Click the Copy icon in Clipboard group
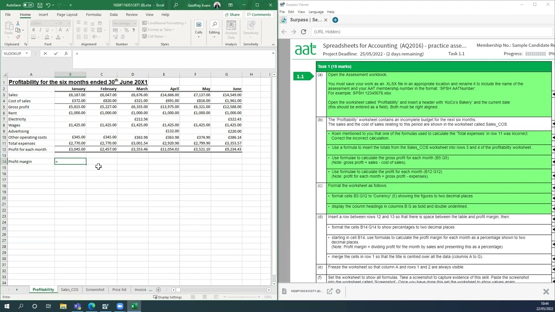This screenshot has width=555, height=312. [18, 30]
